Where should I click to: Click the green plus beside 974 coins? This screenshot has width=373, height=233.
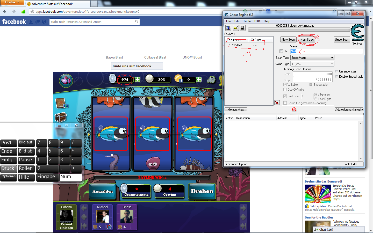coord(138,79)
